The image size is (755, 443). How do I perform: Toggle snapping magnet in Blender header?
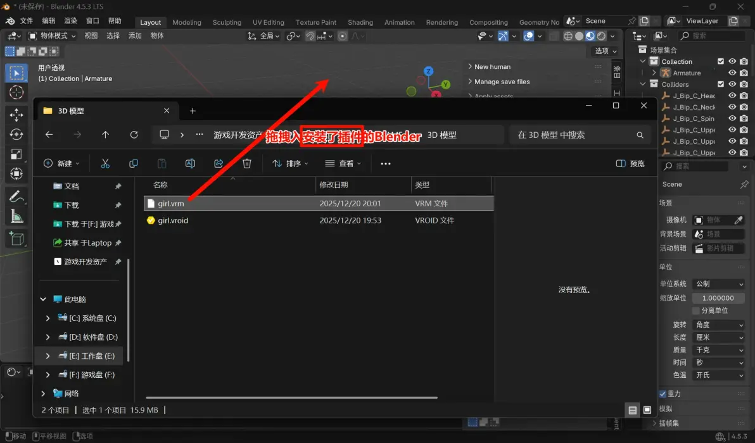(x=310, y=36)
